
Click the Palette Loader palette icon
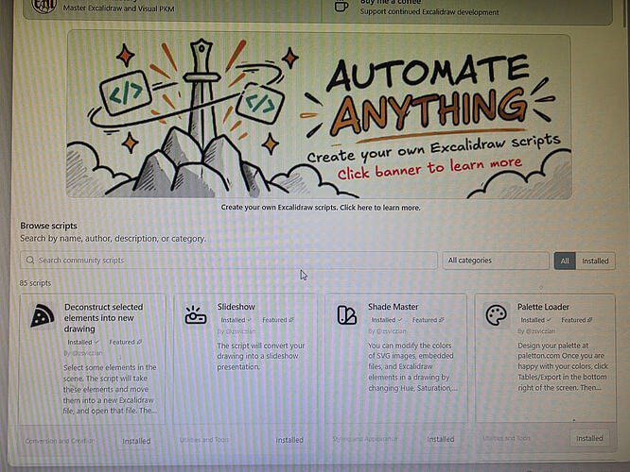pos(497,314)
